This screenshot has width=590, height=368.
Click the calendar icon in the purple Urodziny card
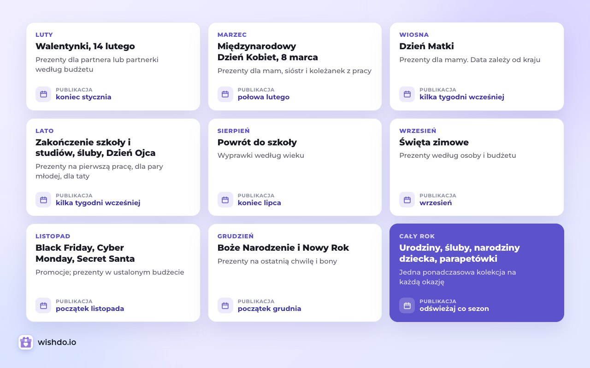click(407, 305)
